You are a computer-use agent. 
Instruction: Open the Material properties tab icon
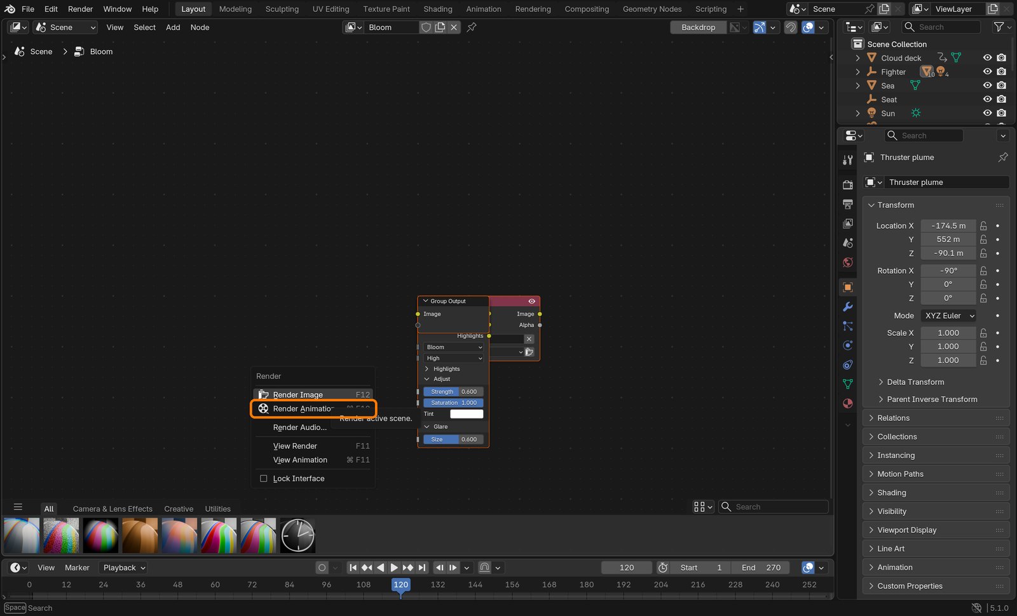[x=847, y=403]
